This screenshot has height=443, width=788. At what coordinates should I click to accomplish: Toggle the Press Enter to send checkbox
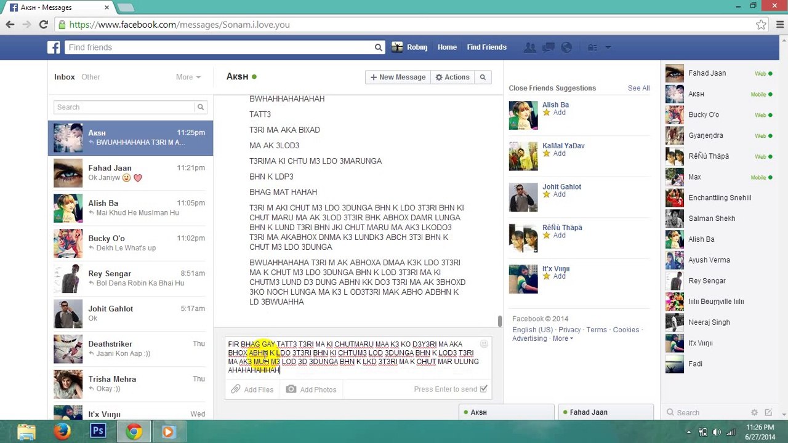click(x=483, y=389)
